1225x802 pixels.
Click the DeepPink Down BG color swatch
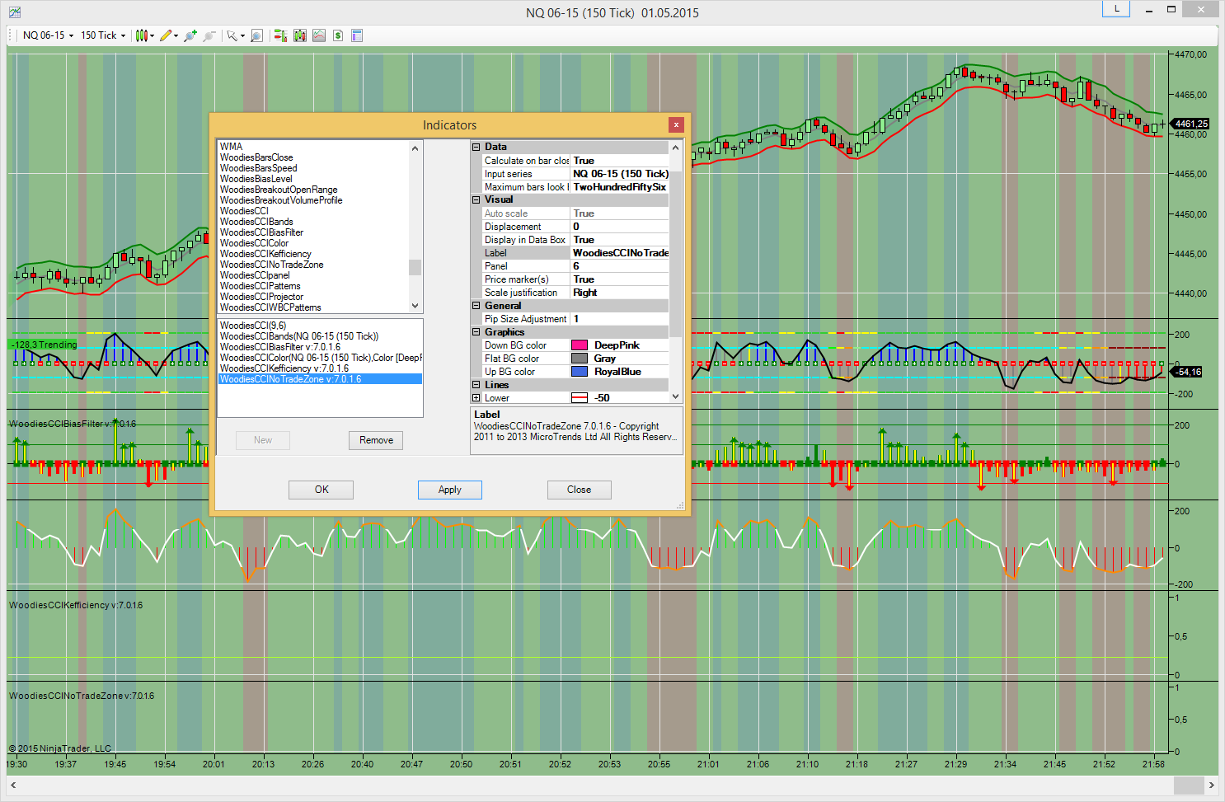tap(580, 345)
